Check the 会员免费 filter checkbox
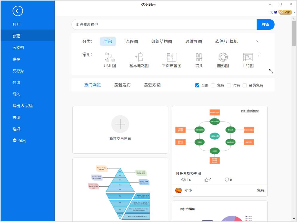The width and height of the screenshot is (297, 222). pos(245,85)
